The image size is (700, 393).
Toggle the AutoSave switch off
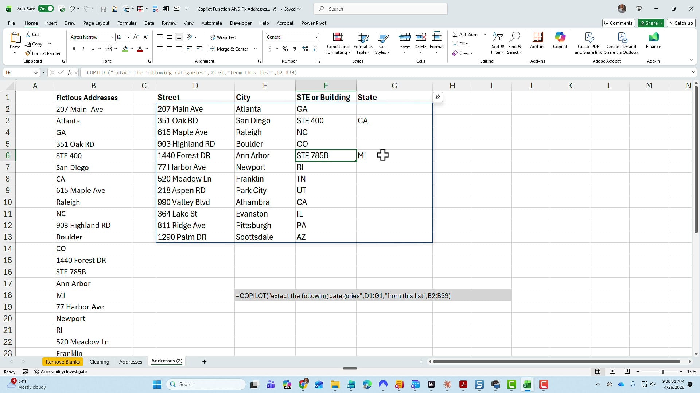46,8
